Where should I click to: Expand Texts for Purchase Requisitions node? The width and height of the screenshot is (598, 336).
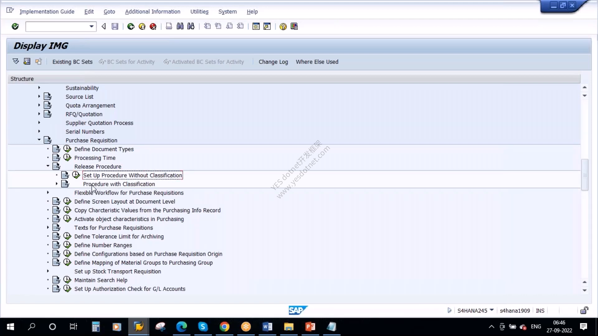(48, 227)
